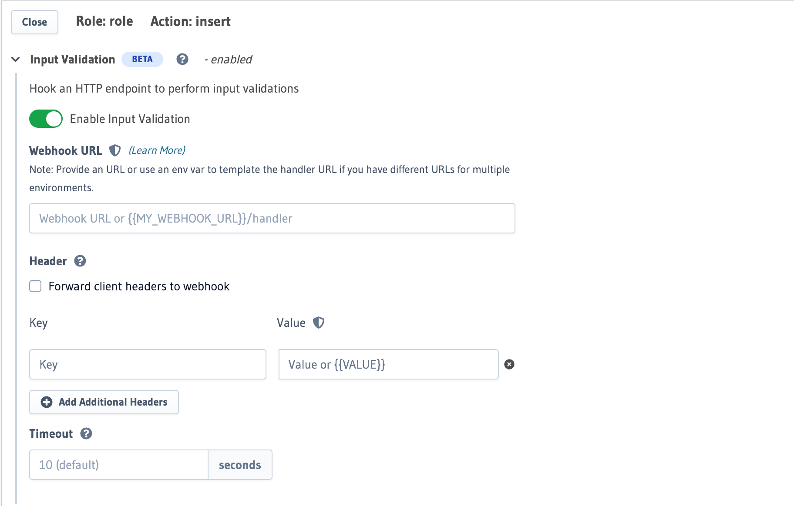Click the Close button
This screenshot has width=794, height=506.
click(x=34, y=22)
